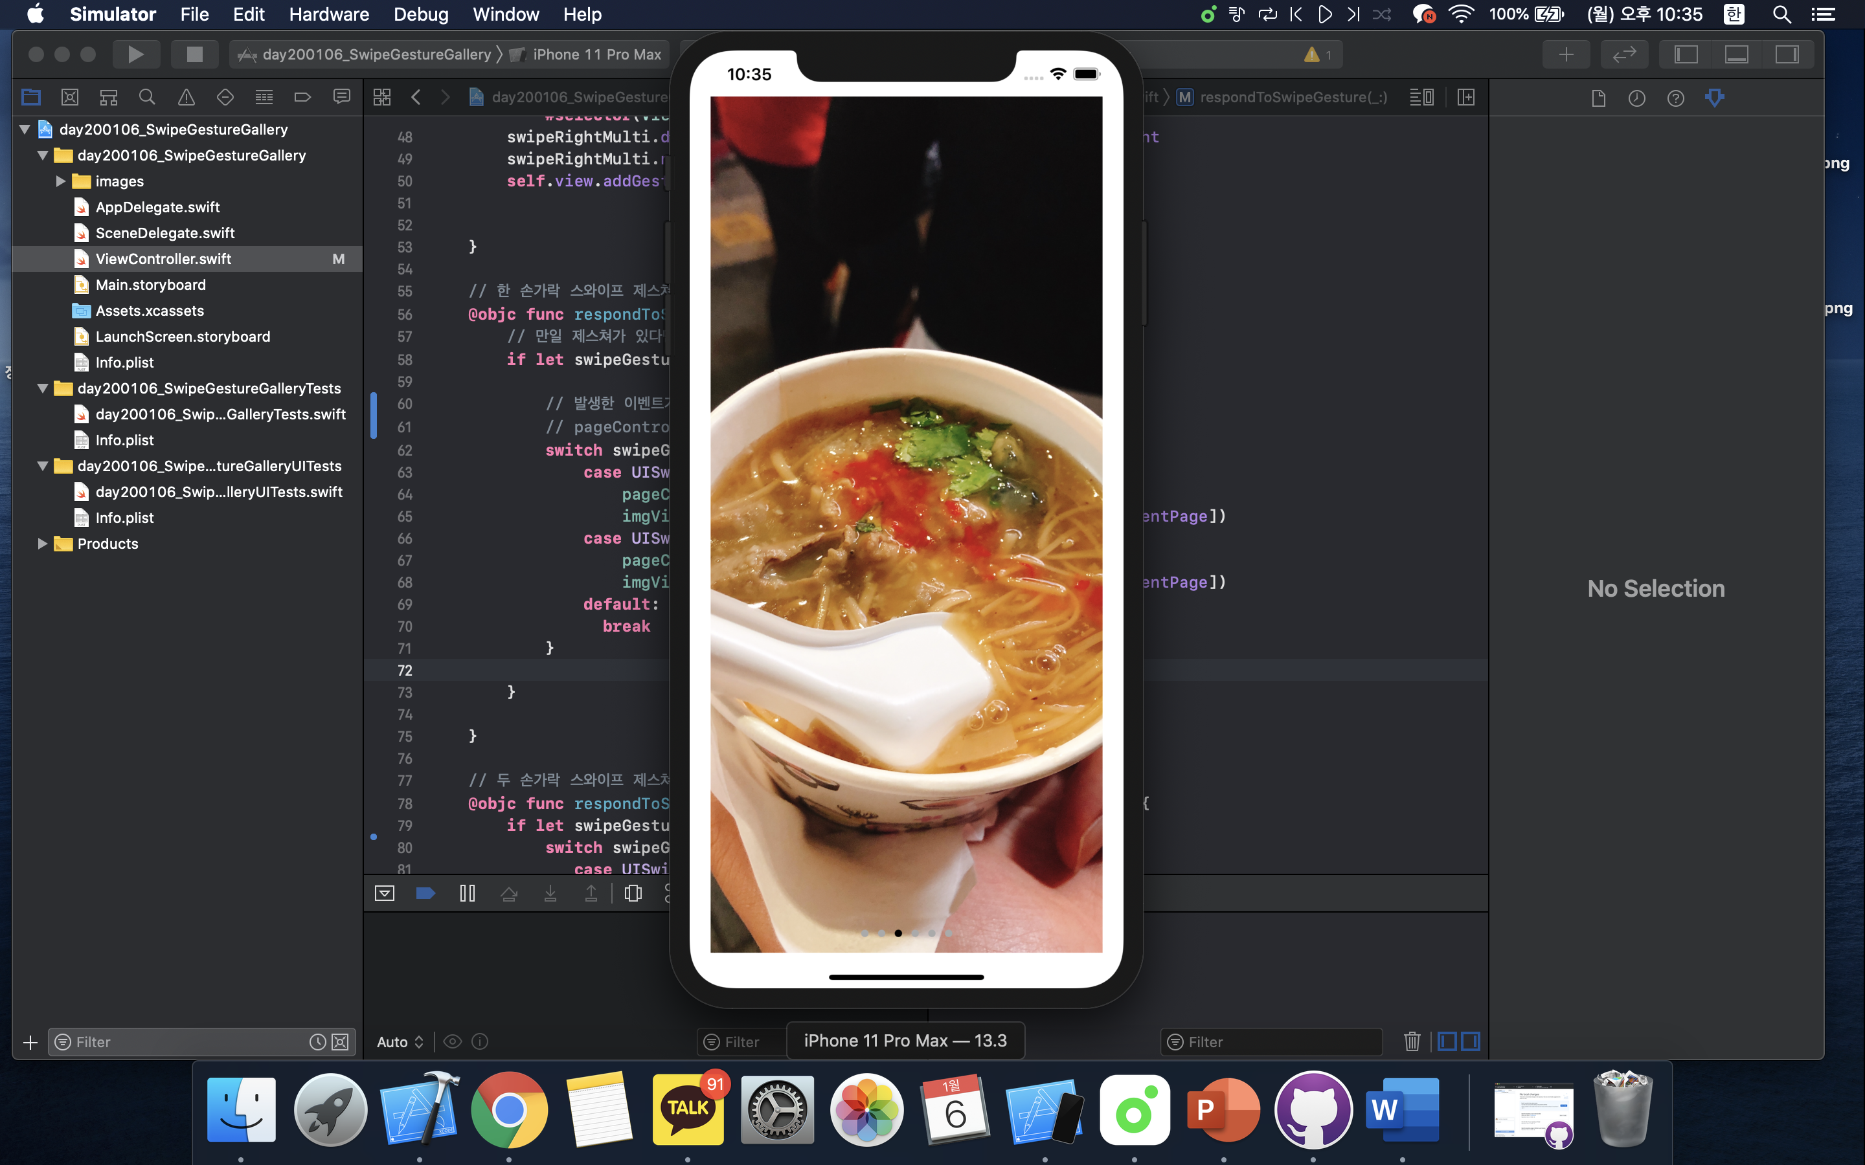Click the Stop button in toolbar
This screenshot has height=1165, width=1865.
point(194,54)
